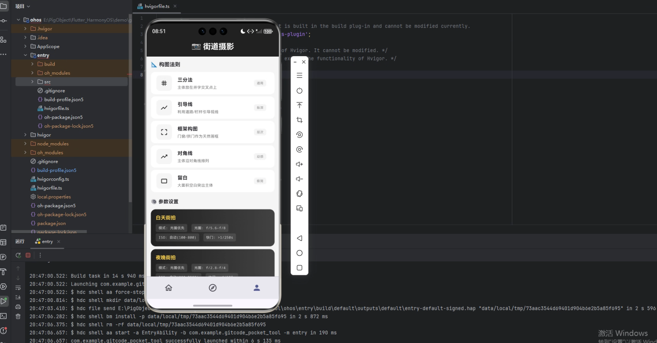Clear the run console with trash icon
Viewport: 657px width, 343px height.
click(18, 316)
